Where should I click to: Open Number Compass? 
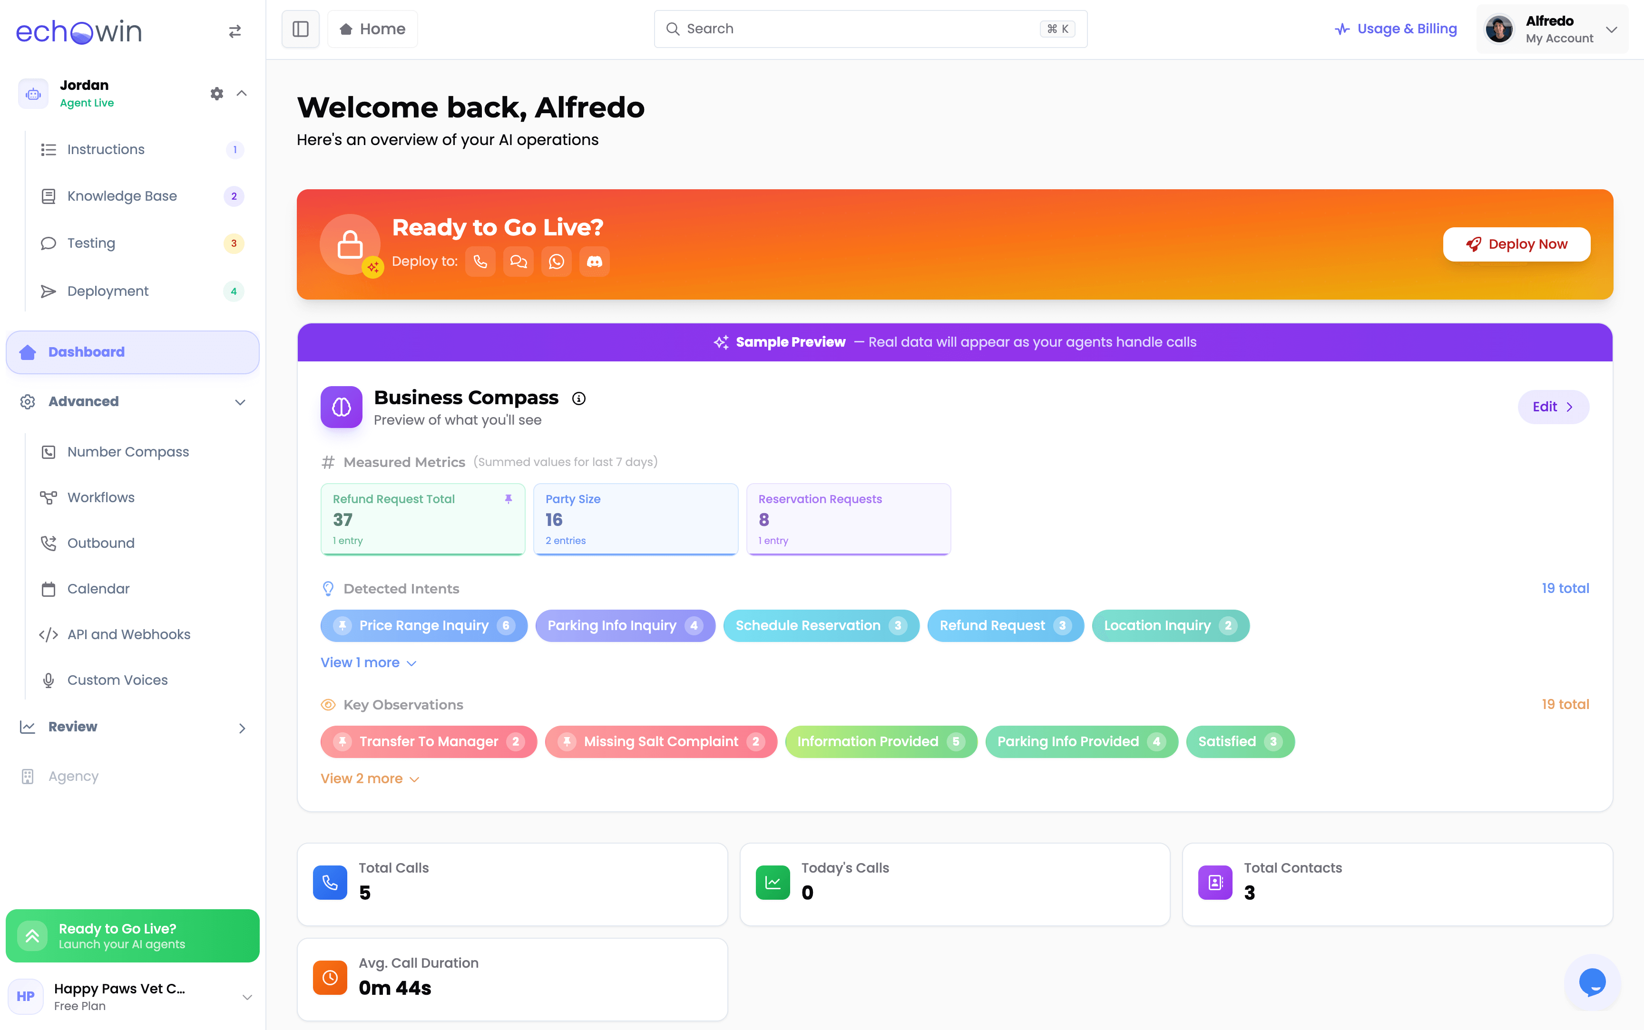point(142,452)
